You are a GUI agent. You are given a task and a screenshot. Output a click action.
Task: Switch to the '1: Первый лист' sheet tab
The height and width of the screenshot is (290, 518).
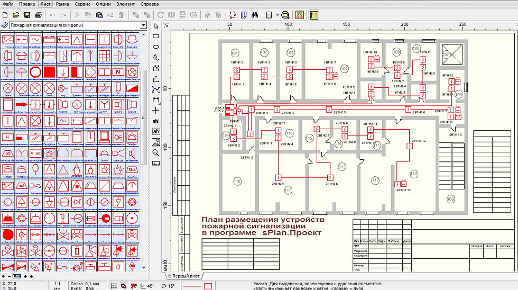click(183, 276)
